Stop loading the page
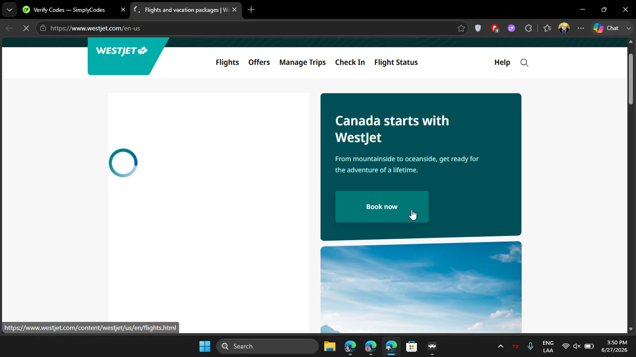This screenshot has height=357, width=636. click(x=26, y=28)
